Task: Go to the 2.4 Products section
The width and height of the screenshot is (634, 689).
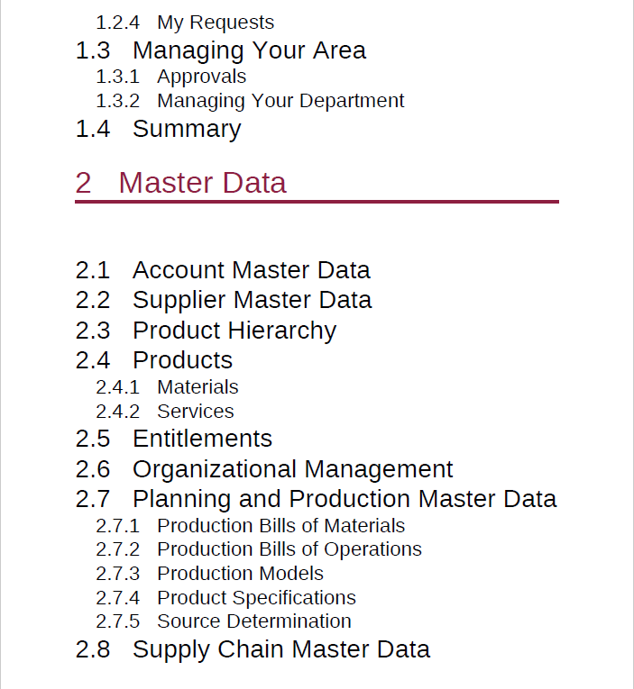Action: (x=182, y=360)
